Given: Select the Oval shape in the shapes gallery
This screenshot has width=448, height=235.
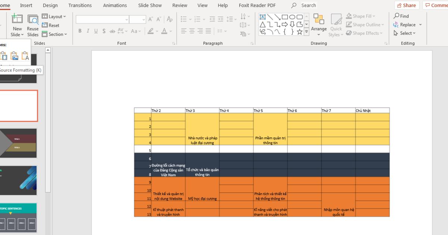Looking at the screenshot, I should click(x=293, y=16).
